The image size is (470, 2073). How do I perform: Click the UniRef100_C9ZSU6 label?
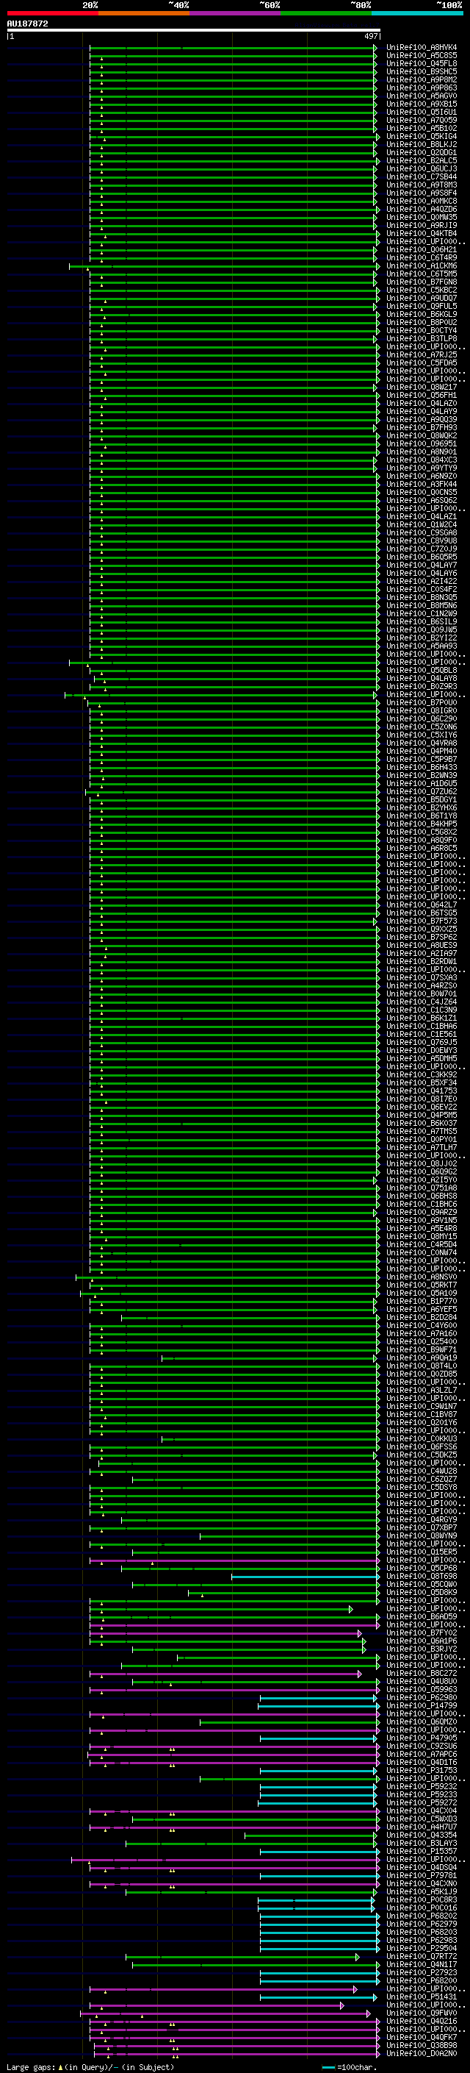pos(421,1746)
